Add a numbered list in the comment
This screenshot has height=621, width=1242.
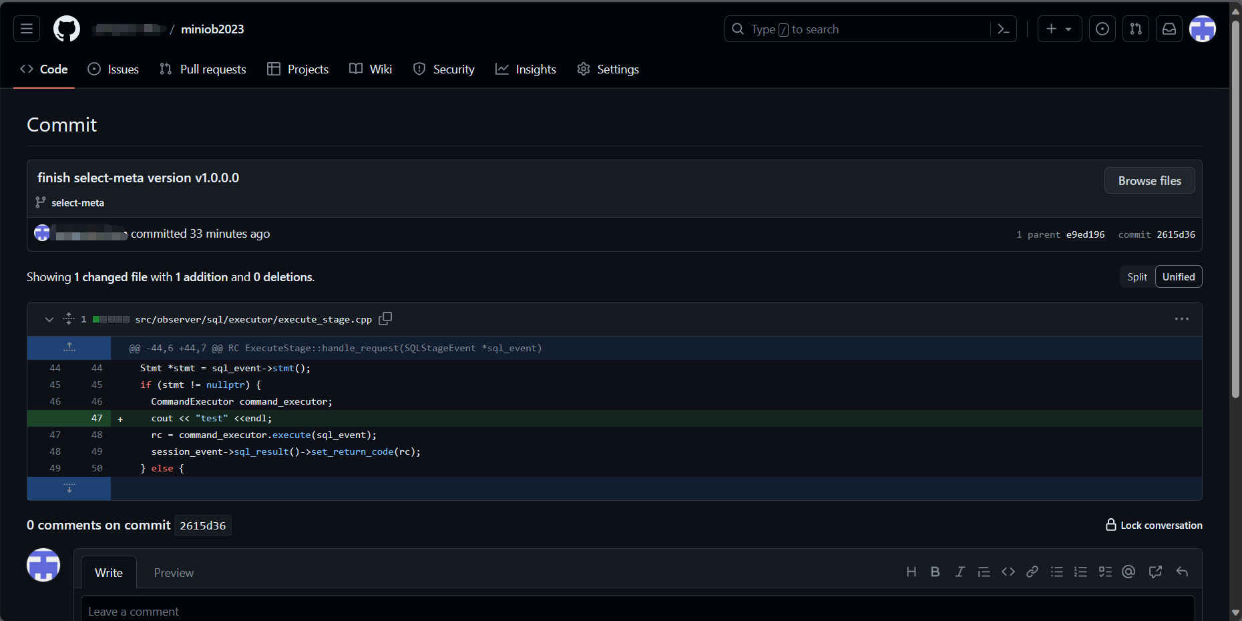click(x=1080, y=572)
